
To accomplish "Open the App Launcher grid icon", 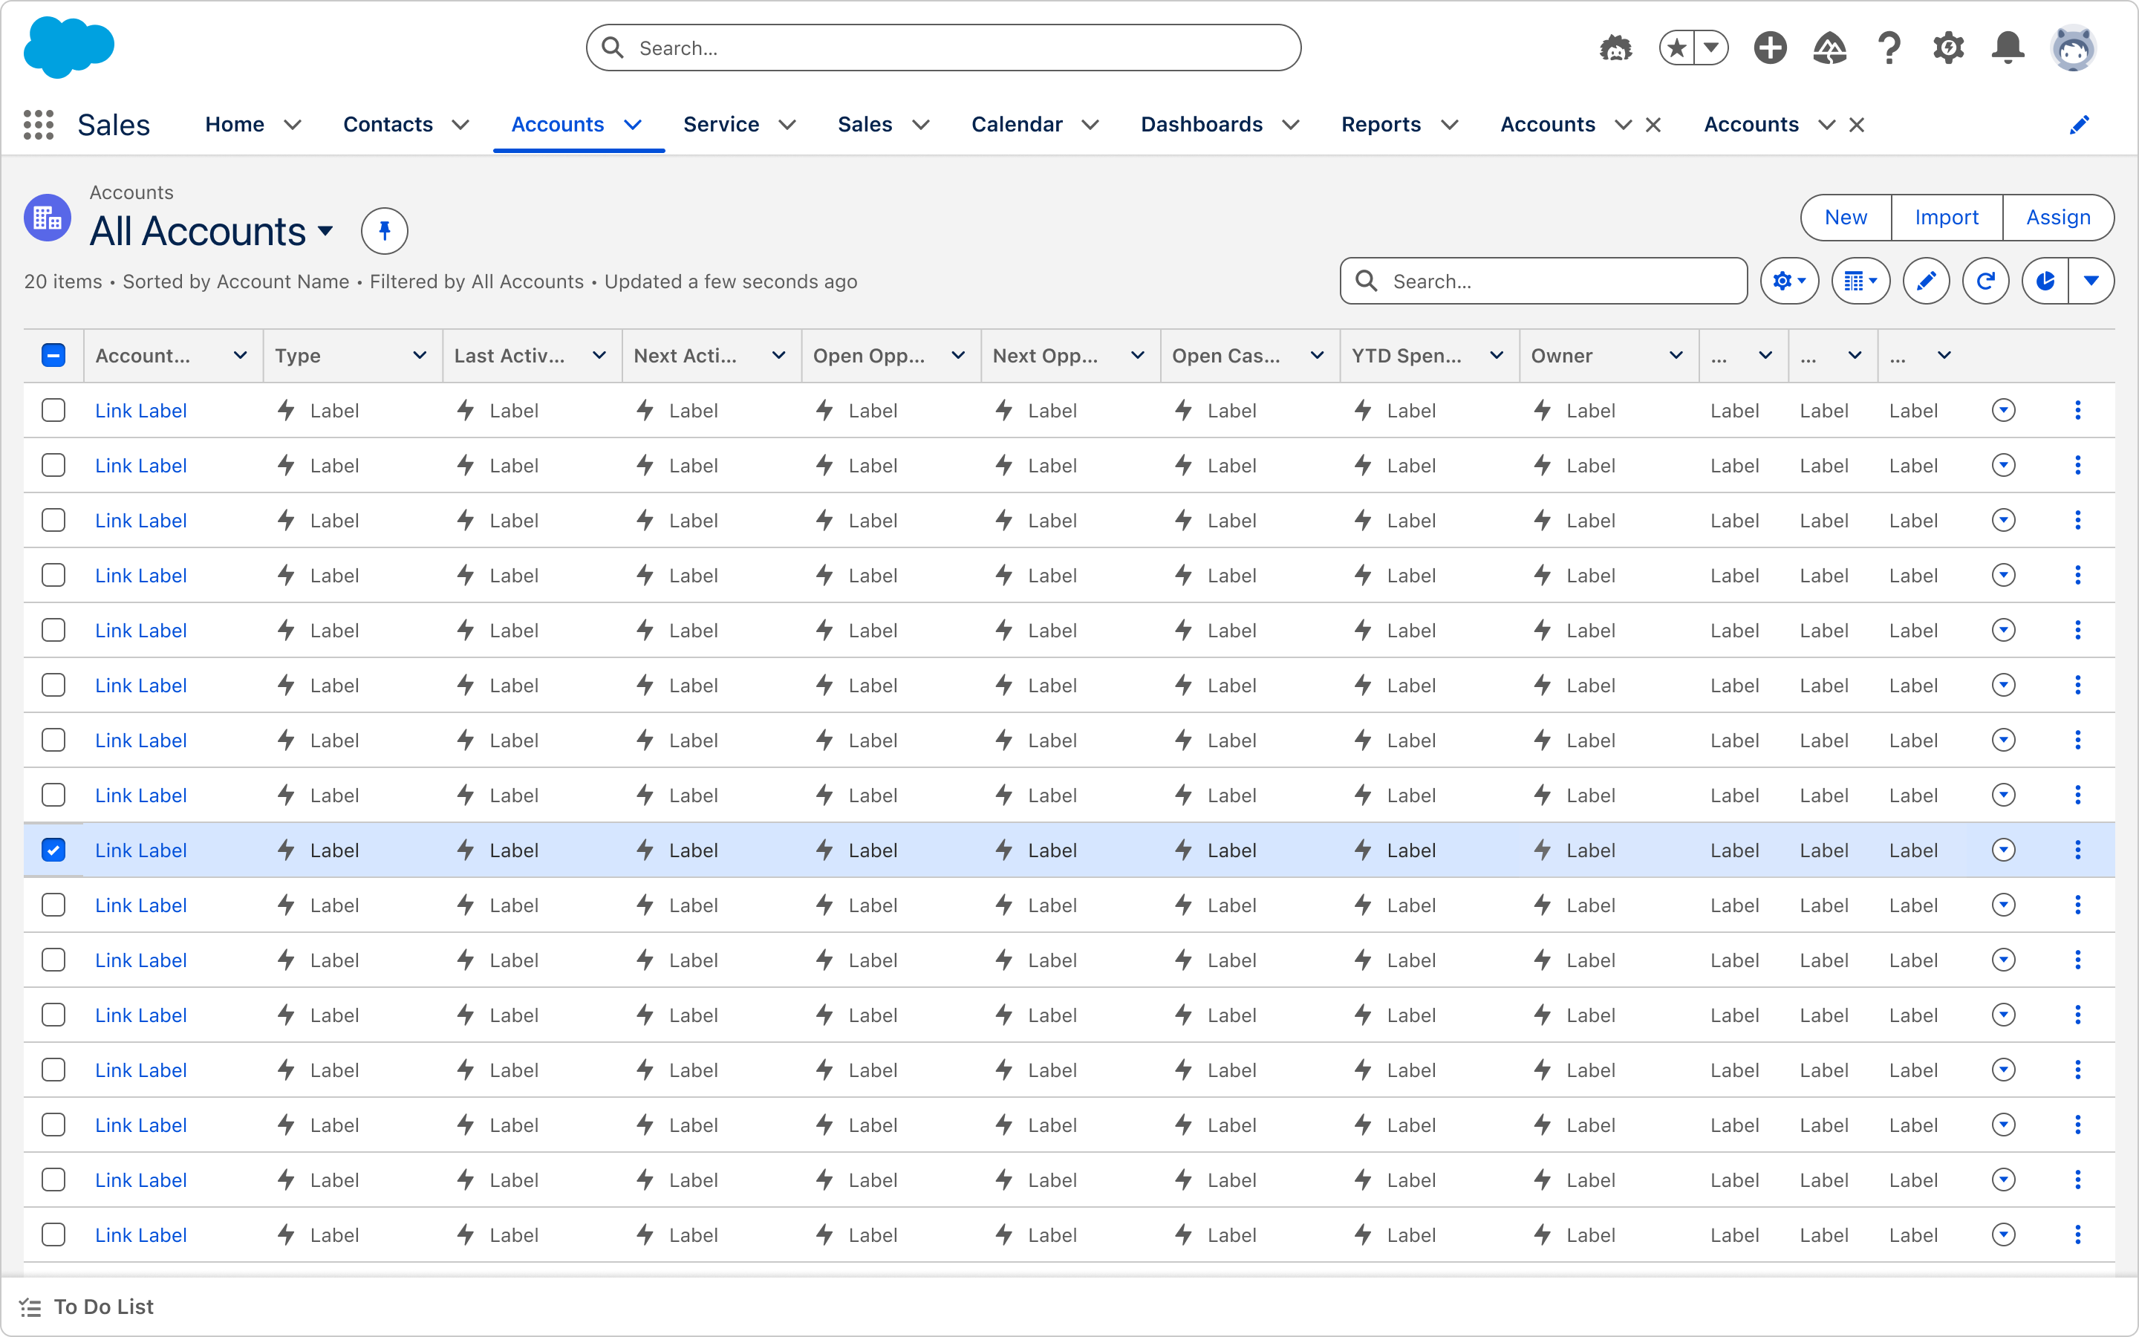I will pyautogui.click(x=38, y=125).
